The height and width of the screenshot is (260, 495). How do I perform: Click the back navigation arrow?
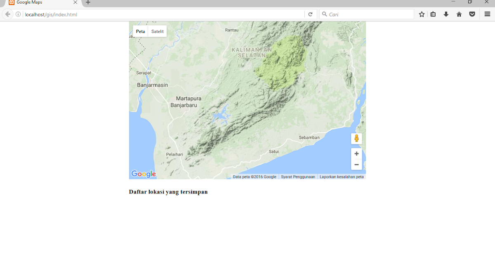click(7, 14)
